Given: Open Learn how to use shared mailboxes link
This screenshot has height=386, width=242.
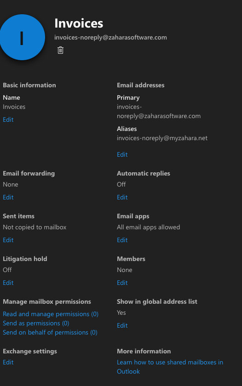Looking at the screenshot, I should [x=170, y=367].
